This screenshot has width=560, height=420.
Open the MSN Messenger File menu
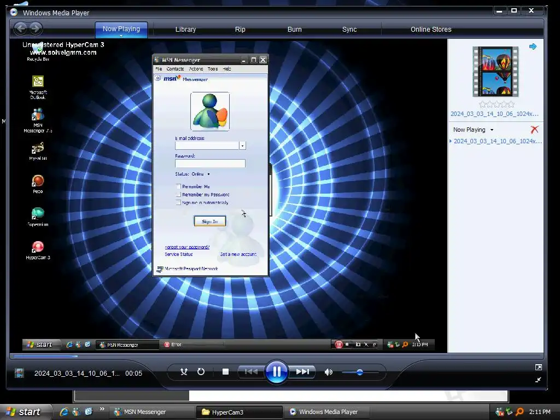(159, 69)
